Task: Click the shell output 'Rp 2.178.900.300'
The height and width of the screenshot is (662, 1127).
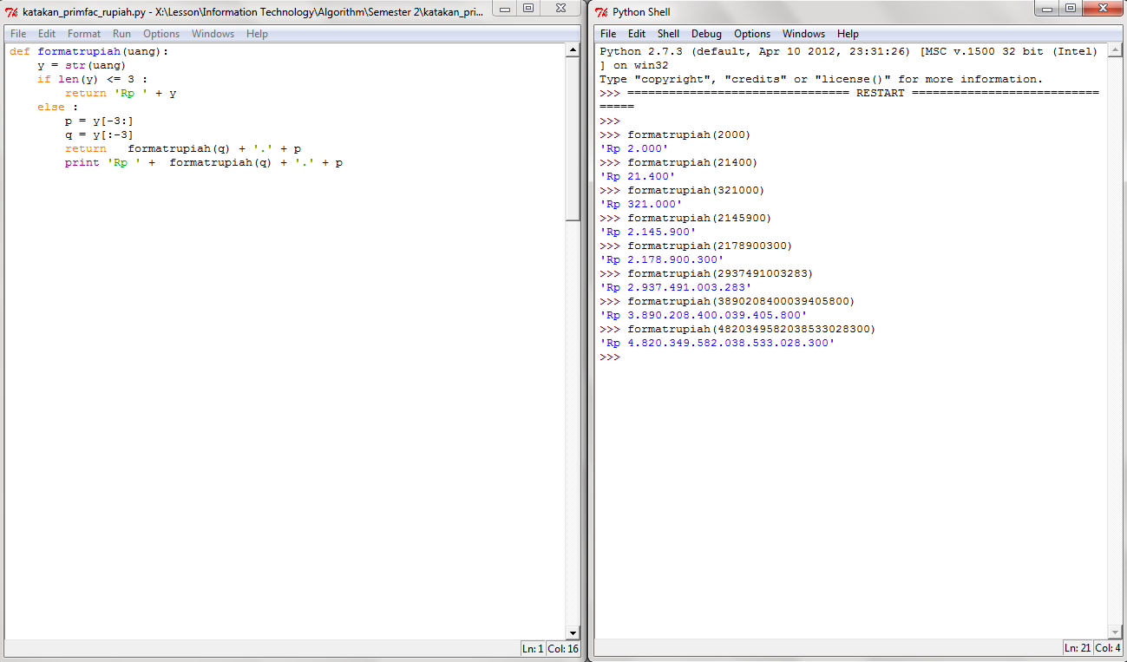Action: point(662,259)
